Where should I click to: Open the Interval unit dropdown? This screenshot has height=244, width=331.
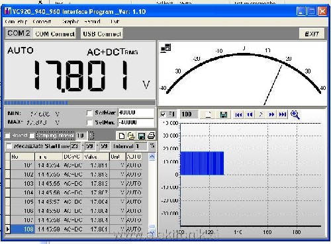coord(152,146)
